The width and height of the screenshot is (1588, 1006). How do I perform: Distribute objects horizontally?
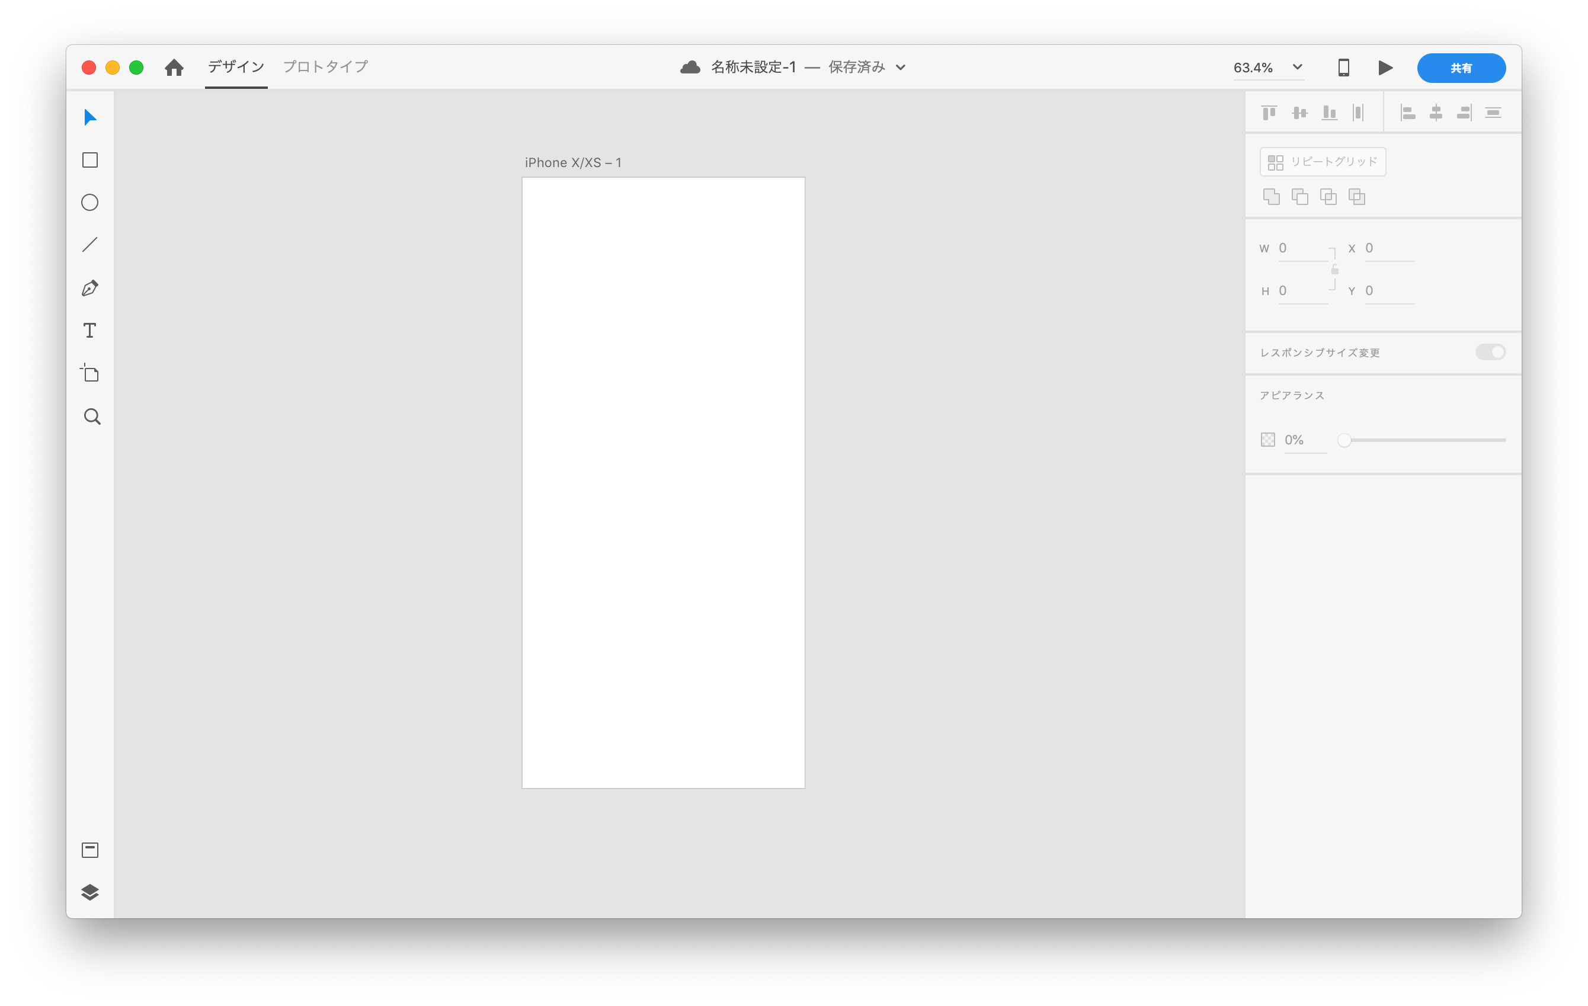click(1359, 113)
